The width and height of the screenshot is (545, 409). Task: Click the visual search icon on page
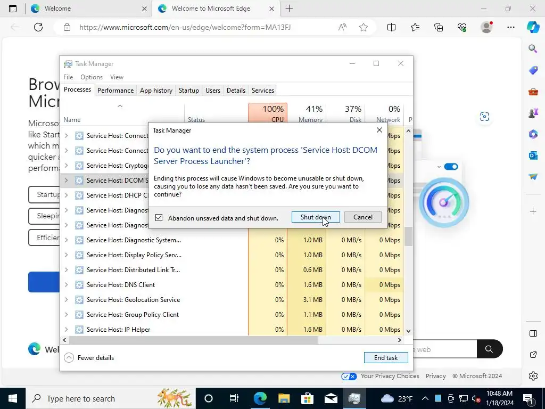484,117
